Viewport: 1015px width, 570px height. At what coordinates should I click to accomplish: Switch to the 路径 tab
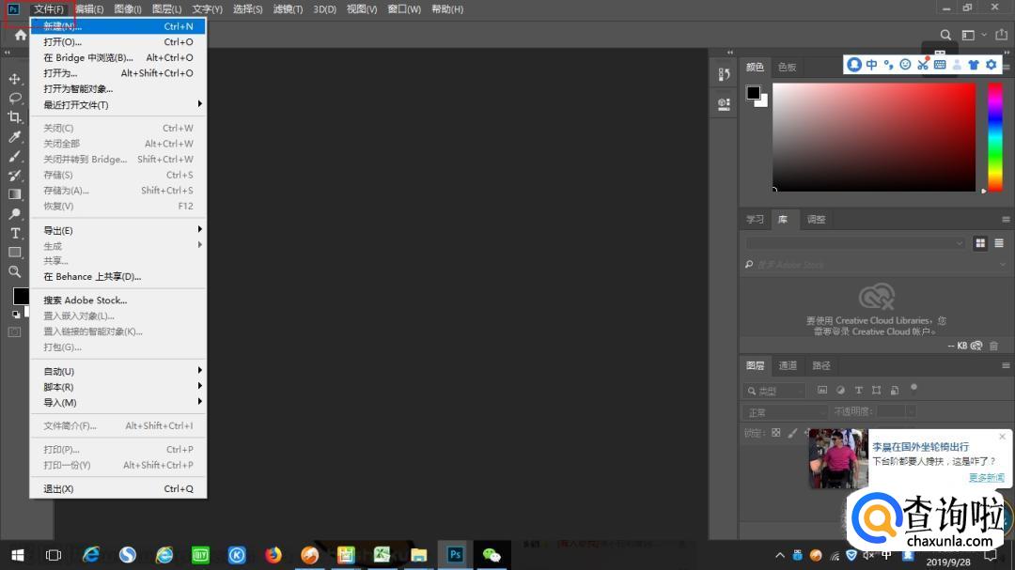click(x=821, y=365)
